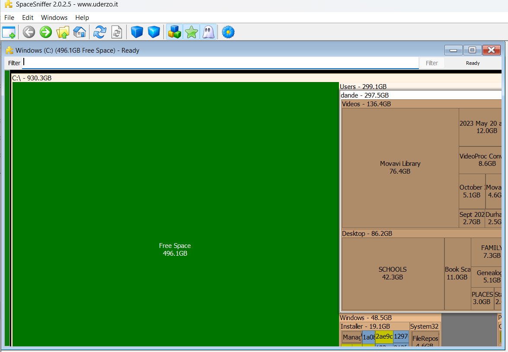
Task: Go up one level via folder arrow icon
Action: click(63, 32)
